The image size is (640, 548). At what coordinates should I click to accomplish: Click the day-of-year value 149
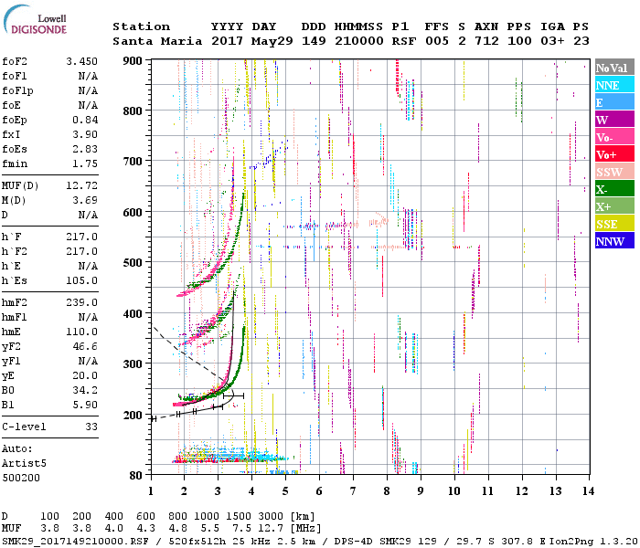coord(314,41)
